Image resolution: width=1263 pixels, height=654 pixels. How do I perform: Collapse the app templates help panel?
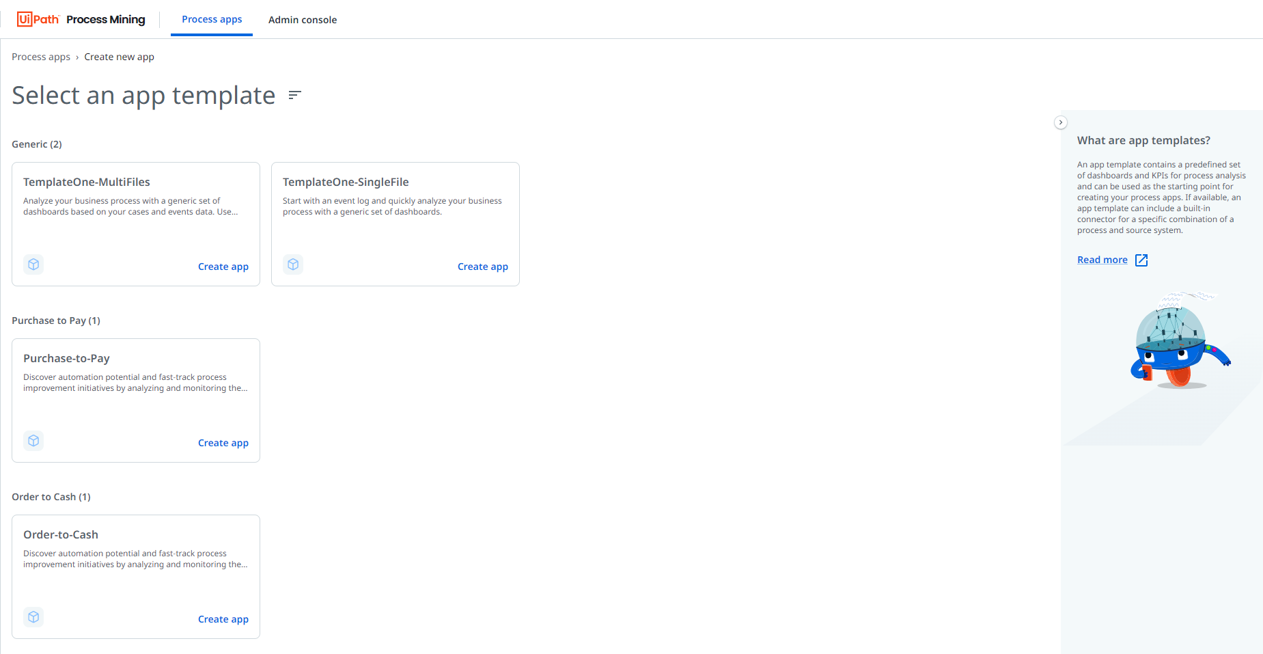pos(1060,122)
